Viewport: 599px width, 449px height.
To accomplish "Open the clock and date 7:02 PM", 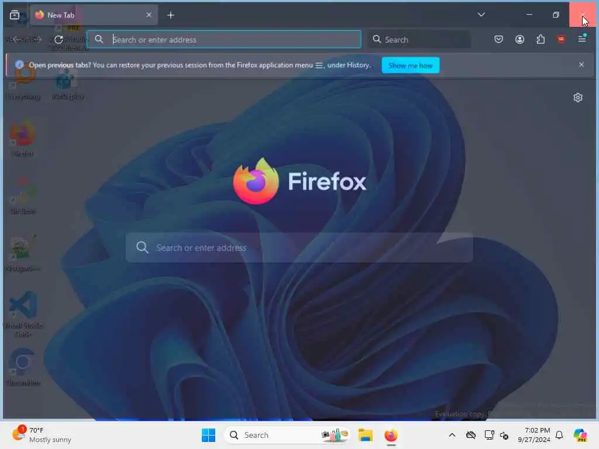I will (533, 435).
